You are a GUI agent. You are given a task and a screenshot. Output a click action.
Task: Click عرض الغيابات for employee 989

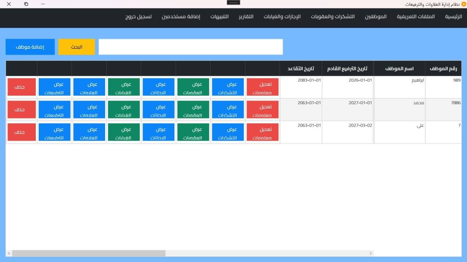click(124, 87)
